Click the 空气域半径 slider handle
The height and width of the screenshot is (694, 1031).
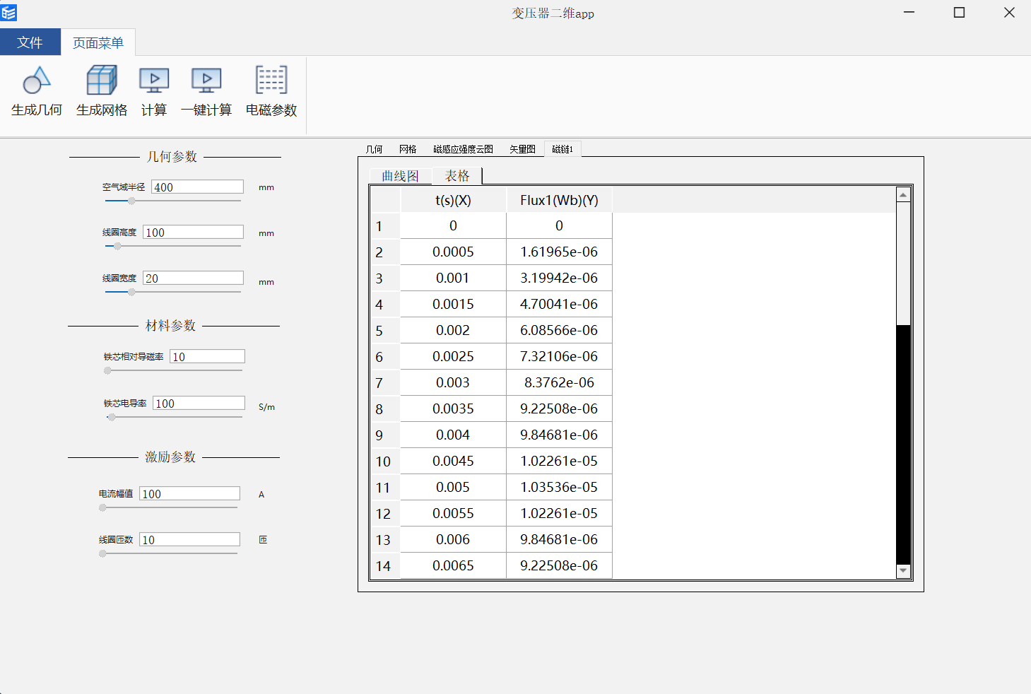(x=131, y=201)
